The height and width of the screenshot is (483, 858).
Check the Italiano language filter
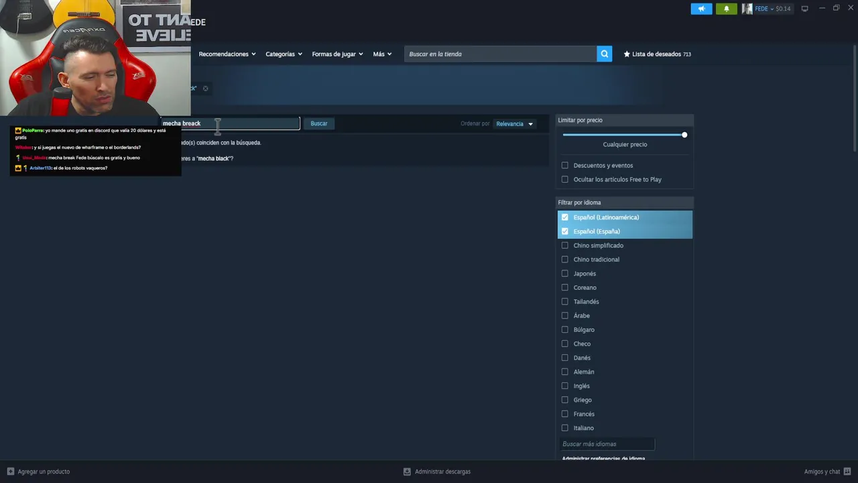(564, 429)
